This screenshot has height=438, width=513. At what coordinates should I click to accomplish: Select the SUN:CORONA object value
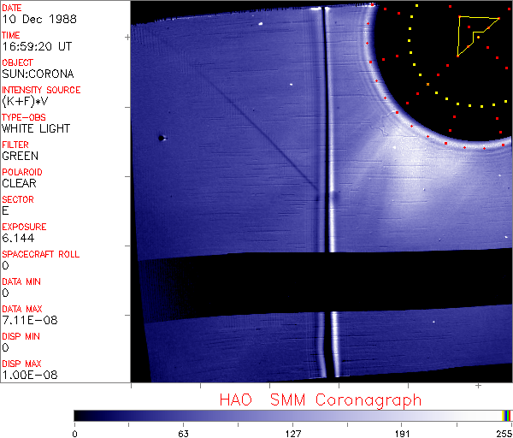[x=38, y=74]
